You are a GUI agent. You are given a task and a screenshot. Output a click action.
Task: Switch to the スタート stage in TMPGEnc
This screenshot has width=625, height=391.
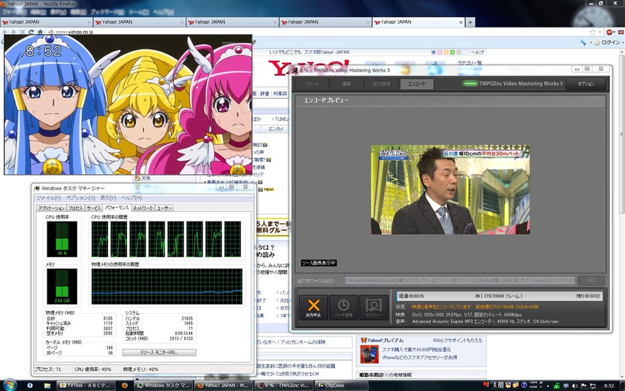point(312,84)
